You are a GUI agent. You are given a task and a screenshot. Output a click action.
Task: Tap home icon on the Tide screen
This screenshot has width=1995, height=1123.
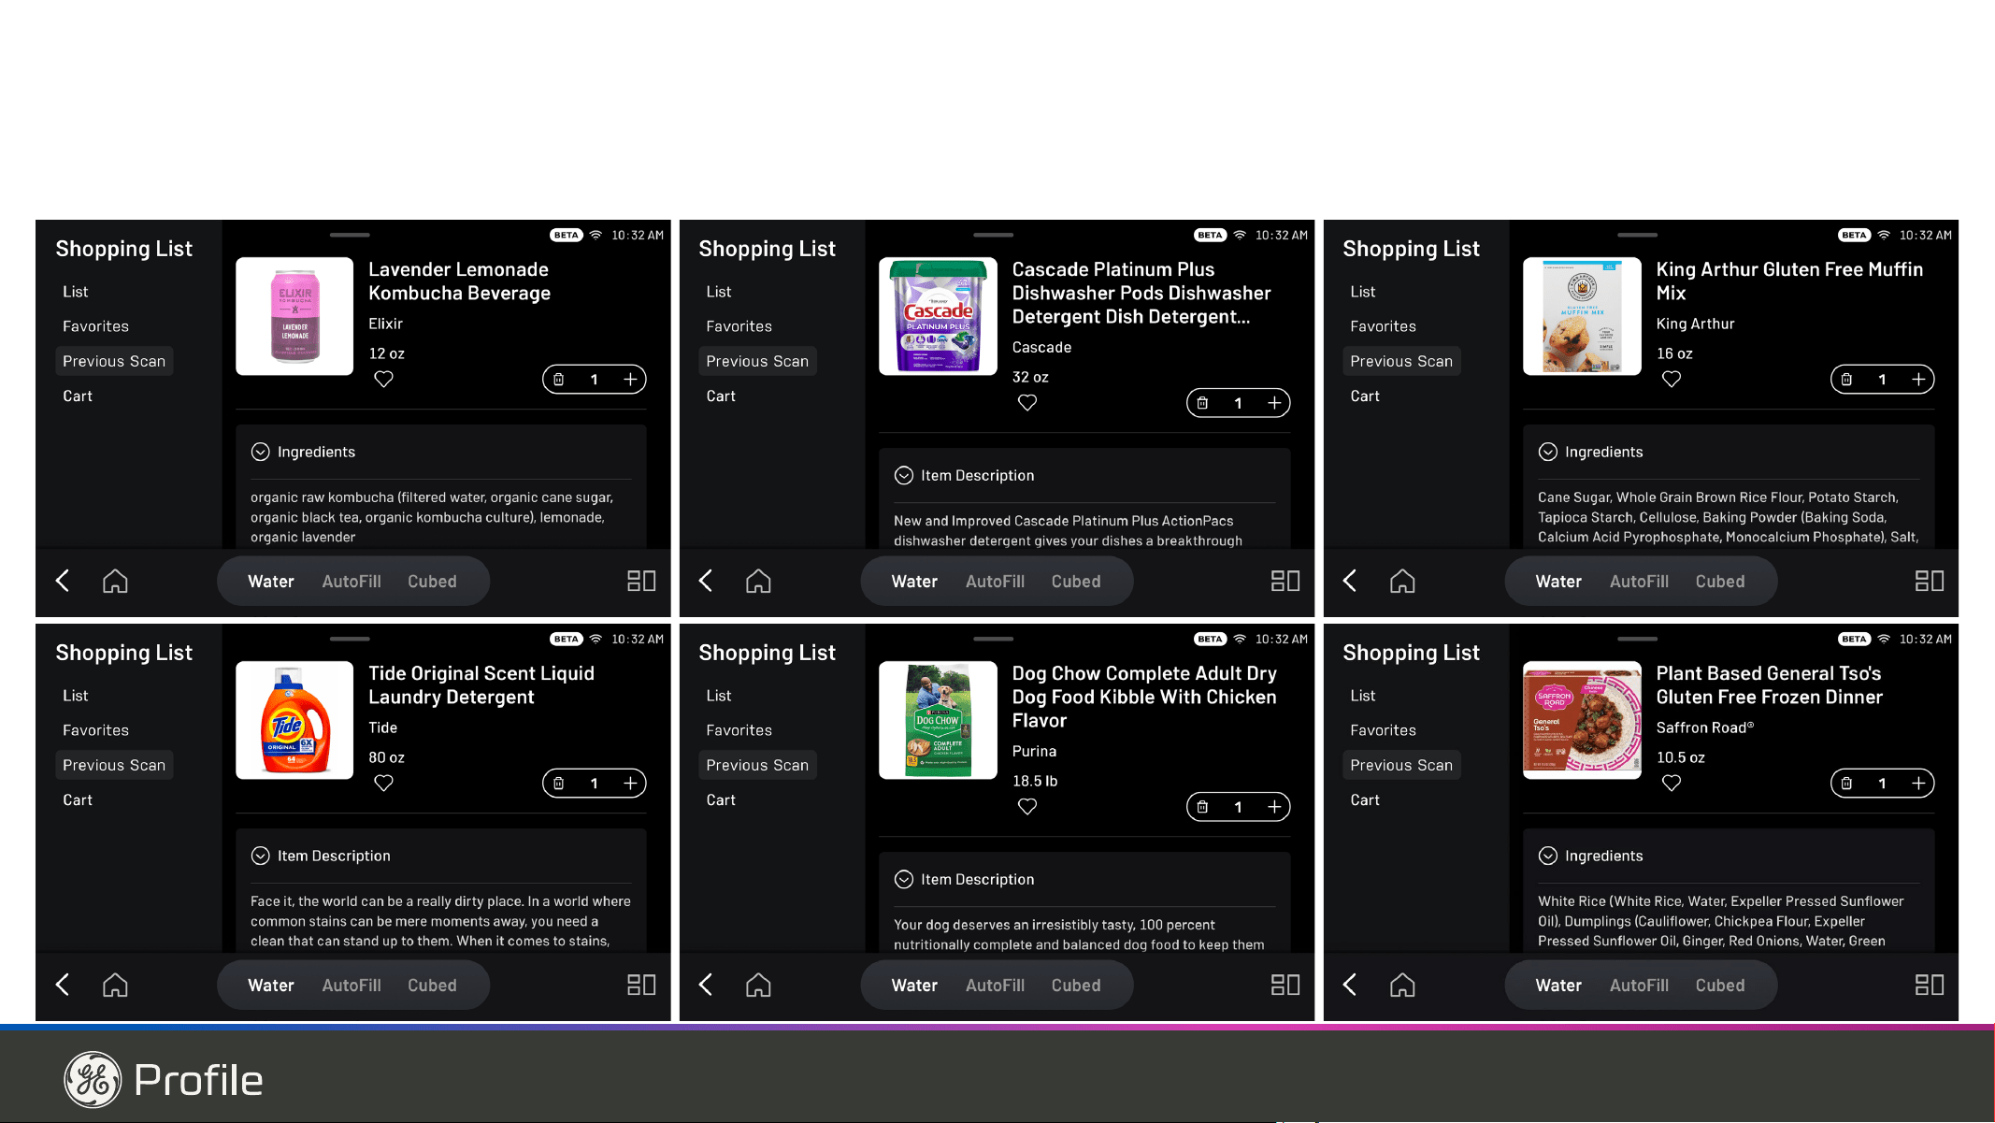pyautogui.click(x=115, y=985)
